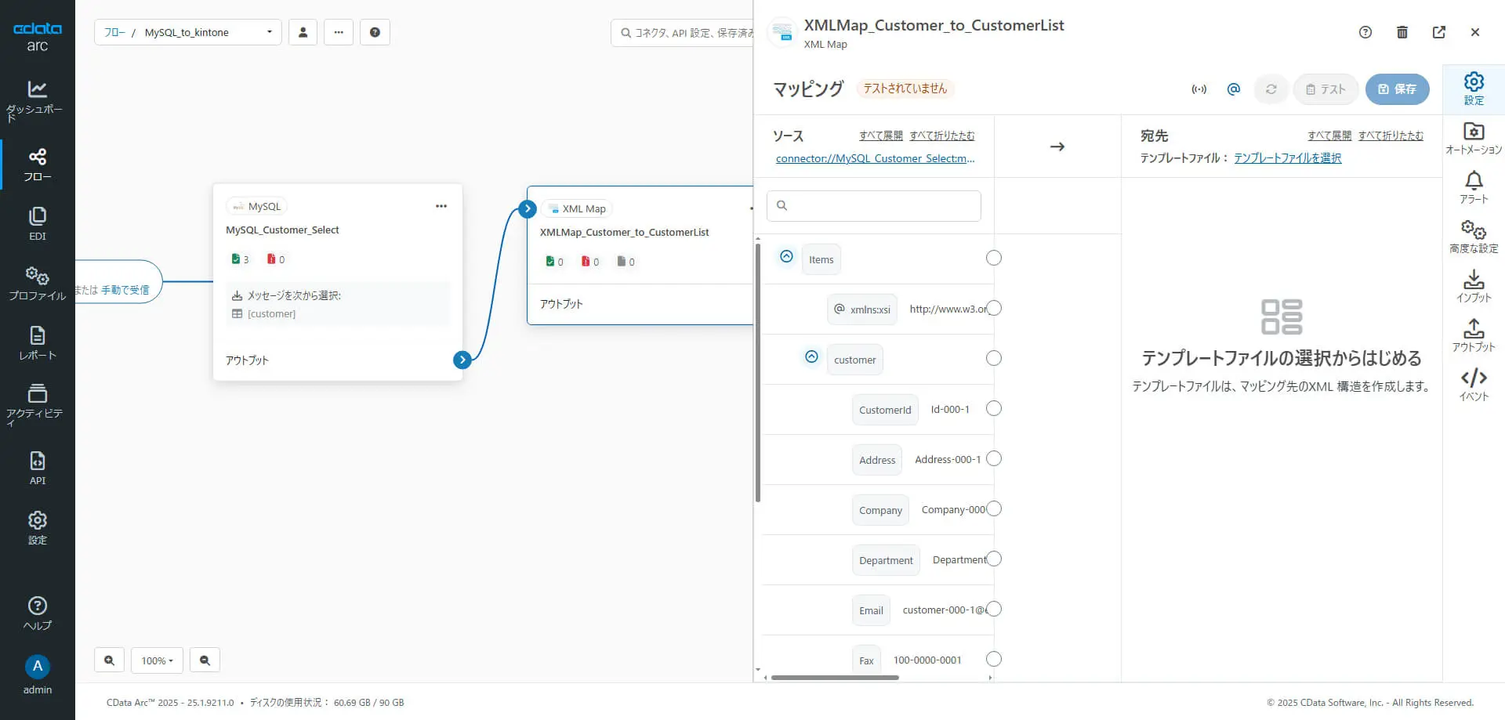Zoom out the flow canvas

[205, 660]
